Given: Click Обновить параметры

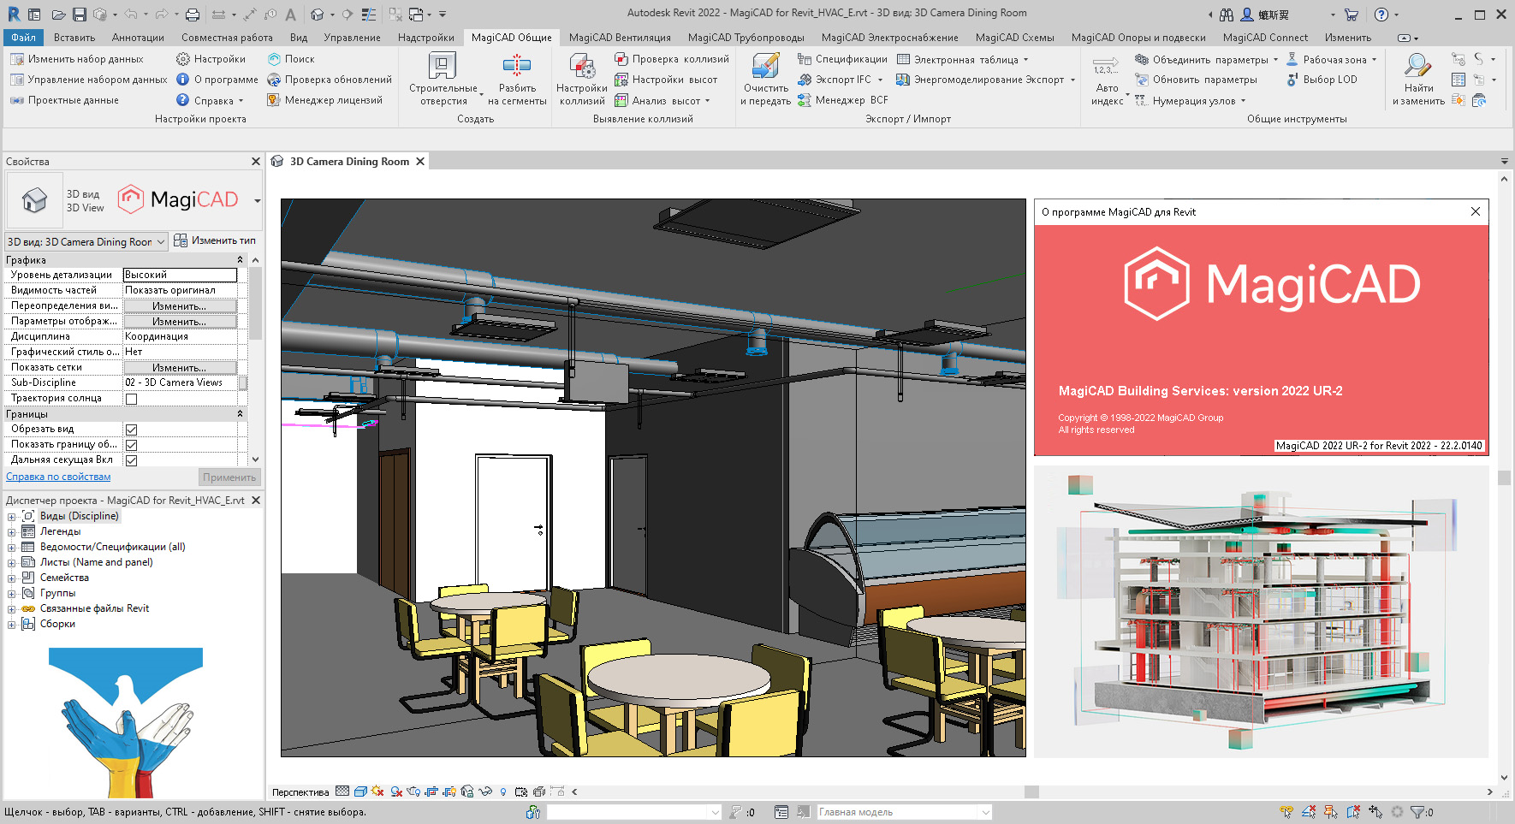Looking at the screenshot, I should tap(1196, 80).
